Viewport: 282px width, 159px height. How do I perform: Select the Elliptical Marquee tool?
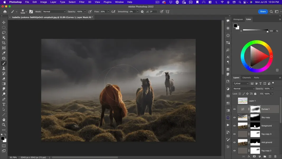click(4, 28)
